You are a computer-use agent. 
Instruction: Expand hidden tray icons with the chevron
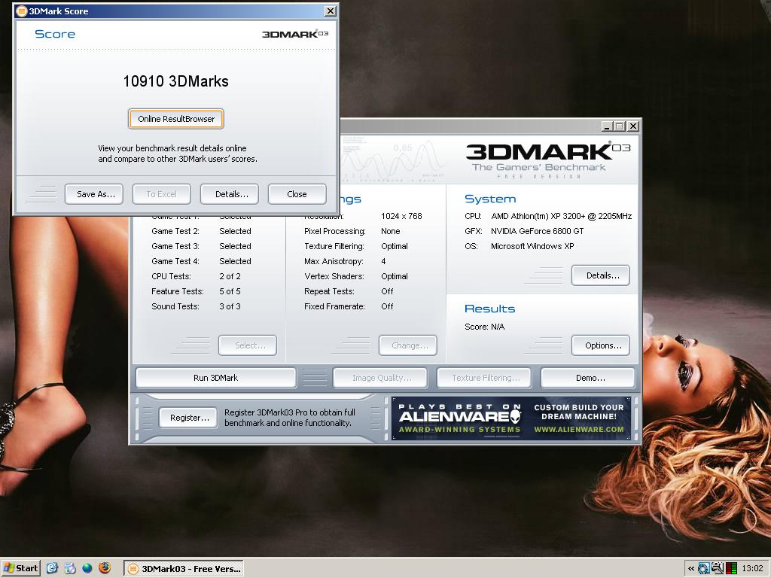(691, 569)
